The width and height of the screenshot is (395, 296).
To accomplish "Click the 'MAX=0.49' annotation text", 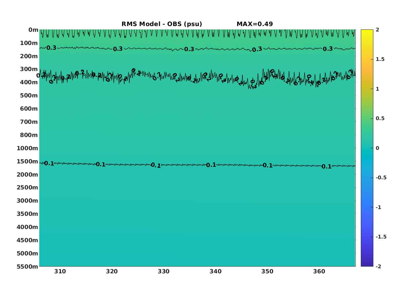I will (255, 24).
